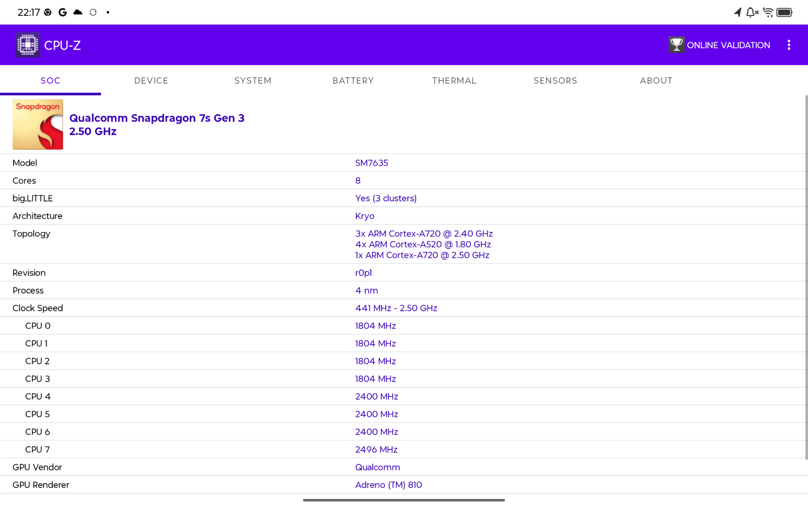Tap the GPU Vendor row label
The image size is (808, 505).
point(37,467)
